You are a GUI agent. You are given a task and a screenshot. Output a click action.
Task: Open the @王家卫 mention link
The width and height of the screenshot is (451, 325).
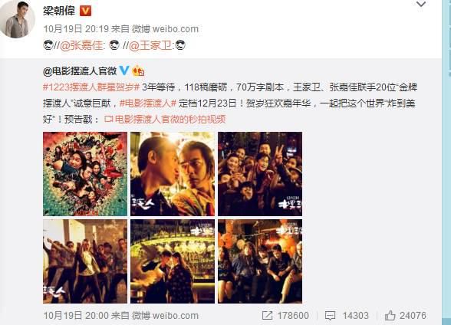(x=150, y=45)
